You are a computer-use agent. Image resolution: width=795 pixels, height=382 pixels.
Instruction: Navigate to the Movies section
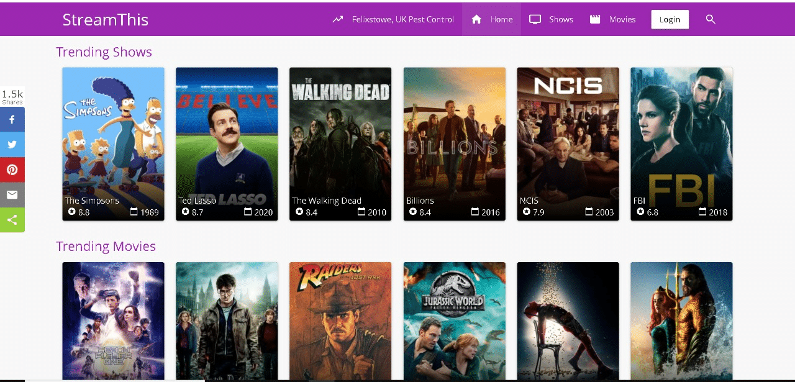pos(621,19)
